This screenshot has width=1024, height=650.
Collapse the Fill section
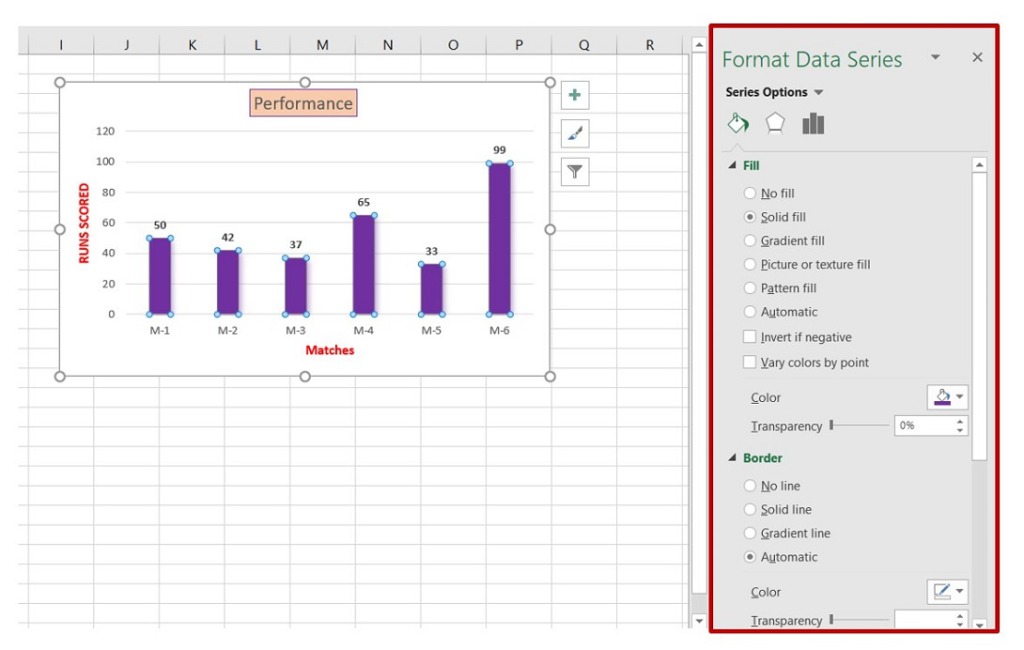(x=732, y=165)
